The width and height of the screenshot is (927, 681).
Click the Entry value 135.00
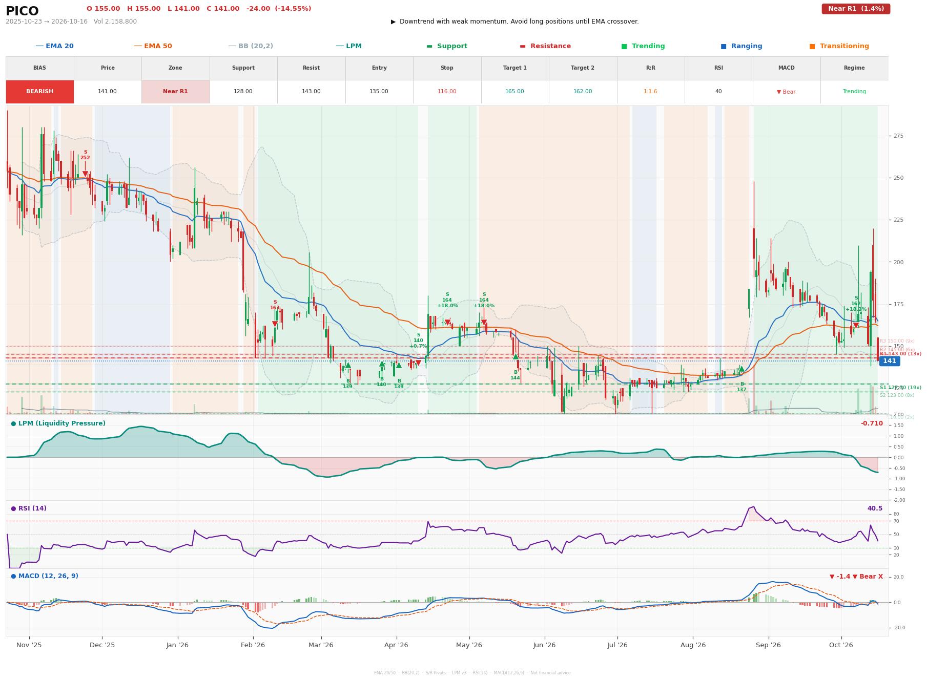[x=379, y=92]
